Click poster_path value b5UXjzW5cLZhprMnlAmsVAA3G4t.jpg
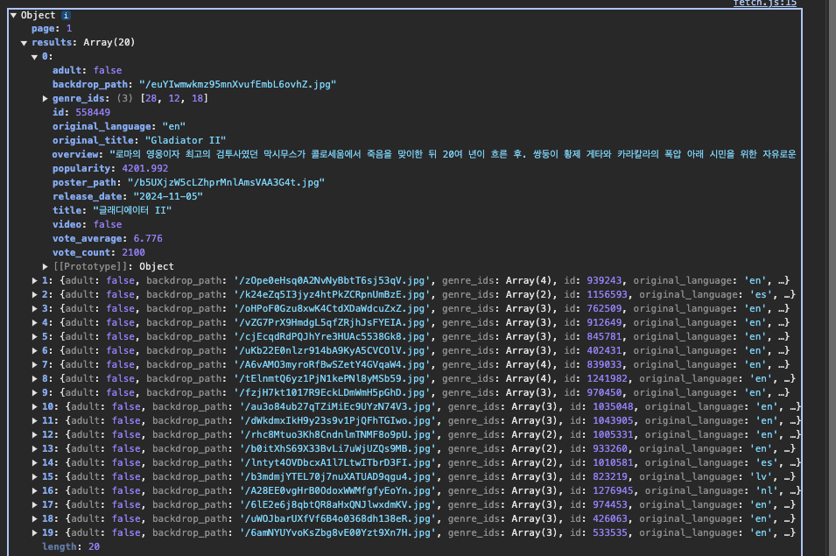The image size is (836, 556). click(226, 182)
